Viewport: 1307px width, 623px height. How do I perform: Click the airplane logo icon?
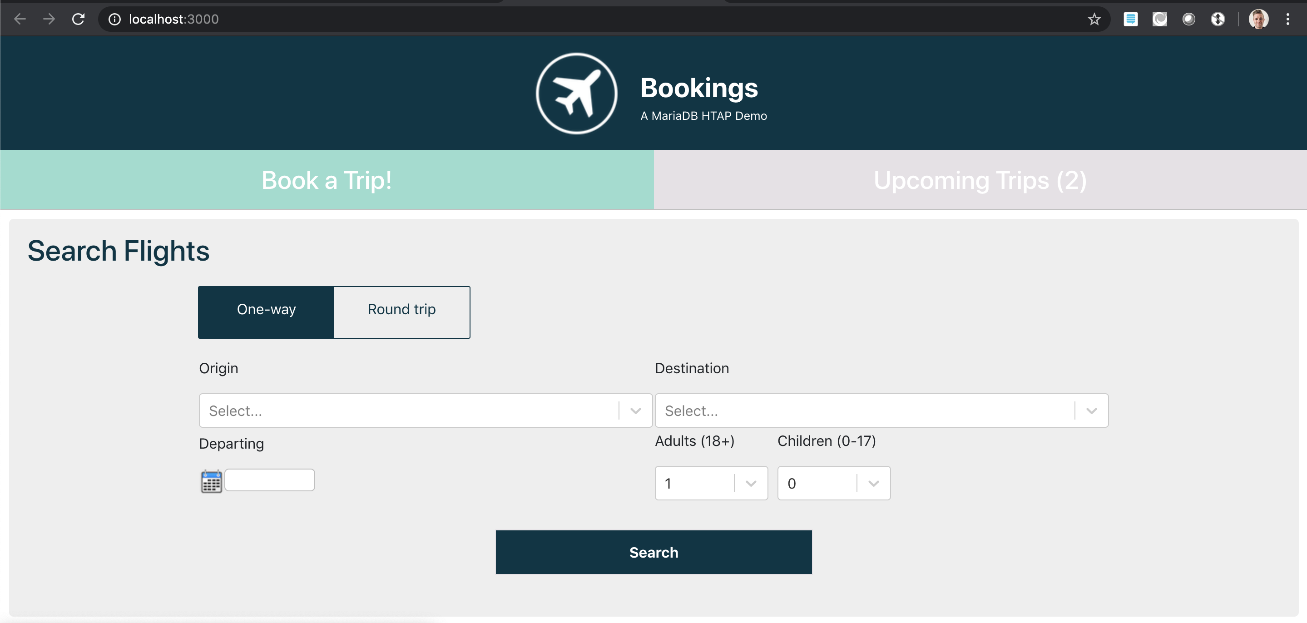click(x=576, y=94)
